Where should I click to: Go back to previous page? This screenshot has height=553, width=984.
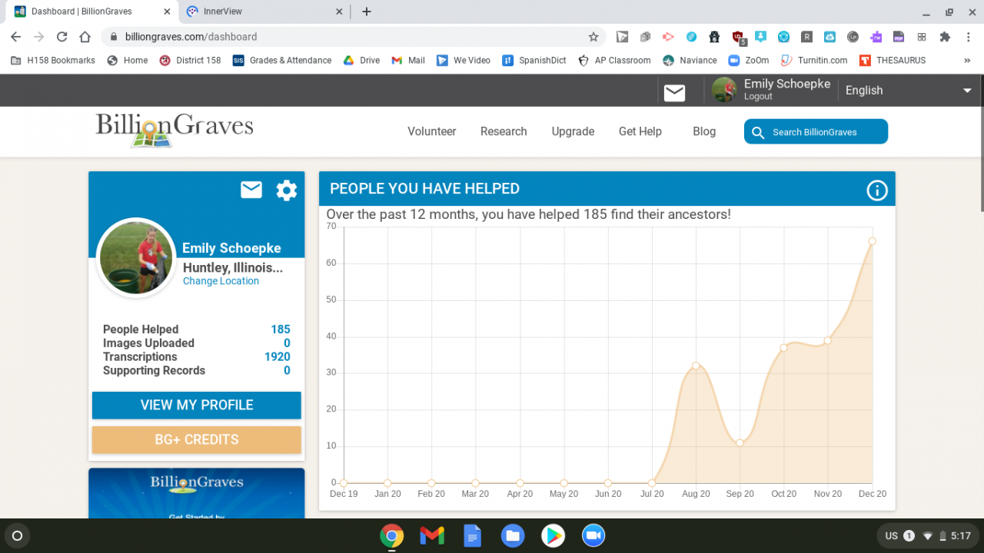15,37
